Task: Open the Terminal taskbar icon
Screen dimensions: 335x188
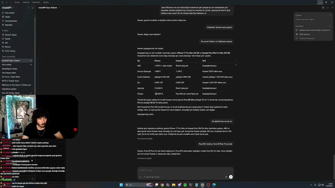Action: tap(191, 185)
